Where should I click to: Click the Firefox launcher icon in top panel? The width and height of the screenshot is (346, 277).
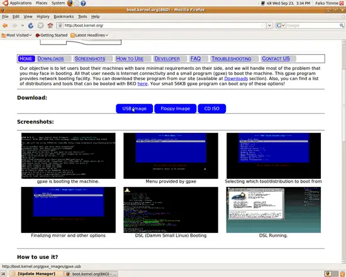70,3
